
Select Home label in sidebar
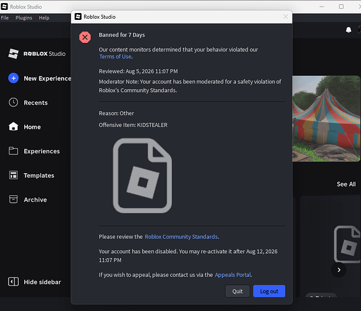pos(32,127)
